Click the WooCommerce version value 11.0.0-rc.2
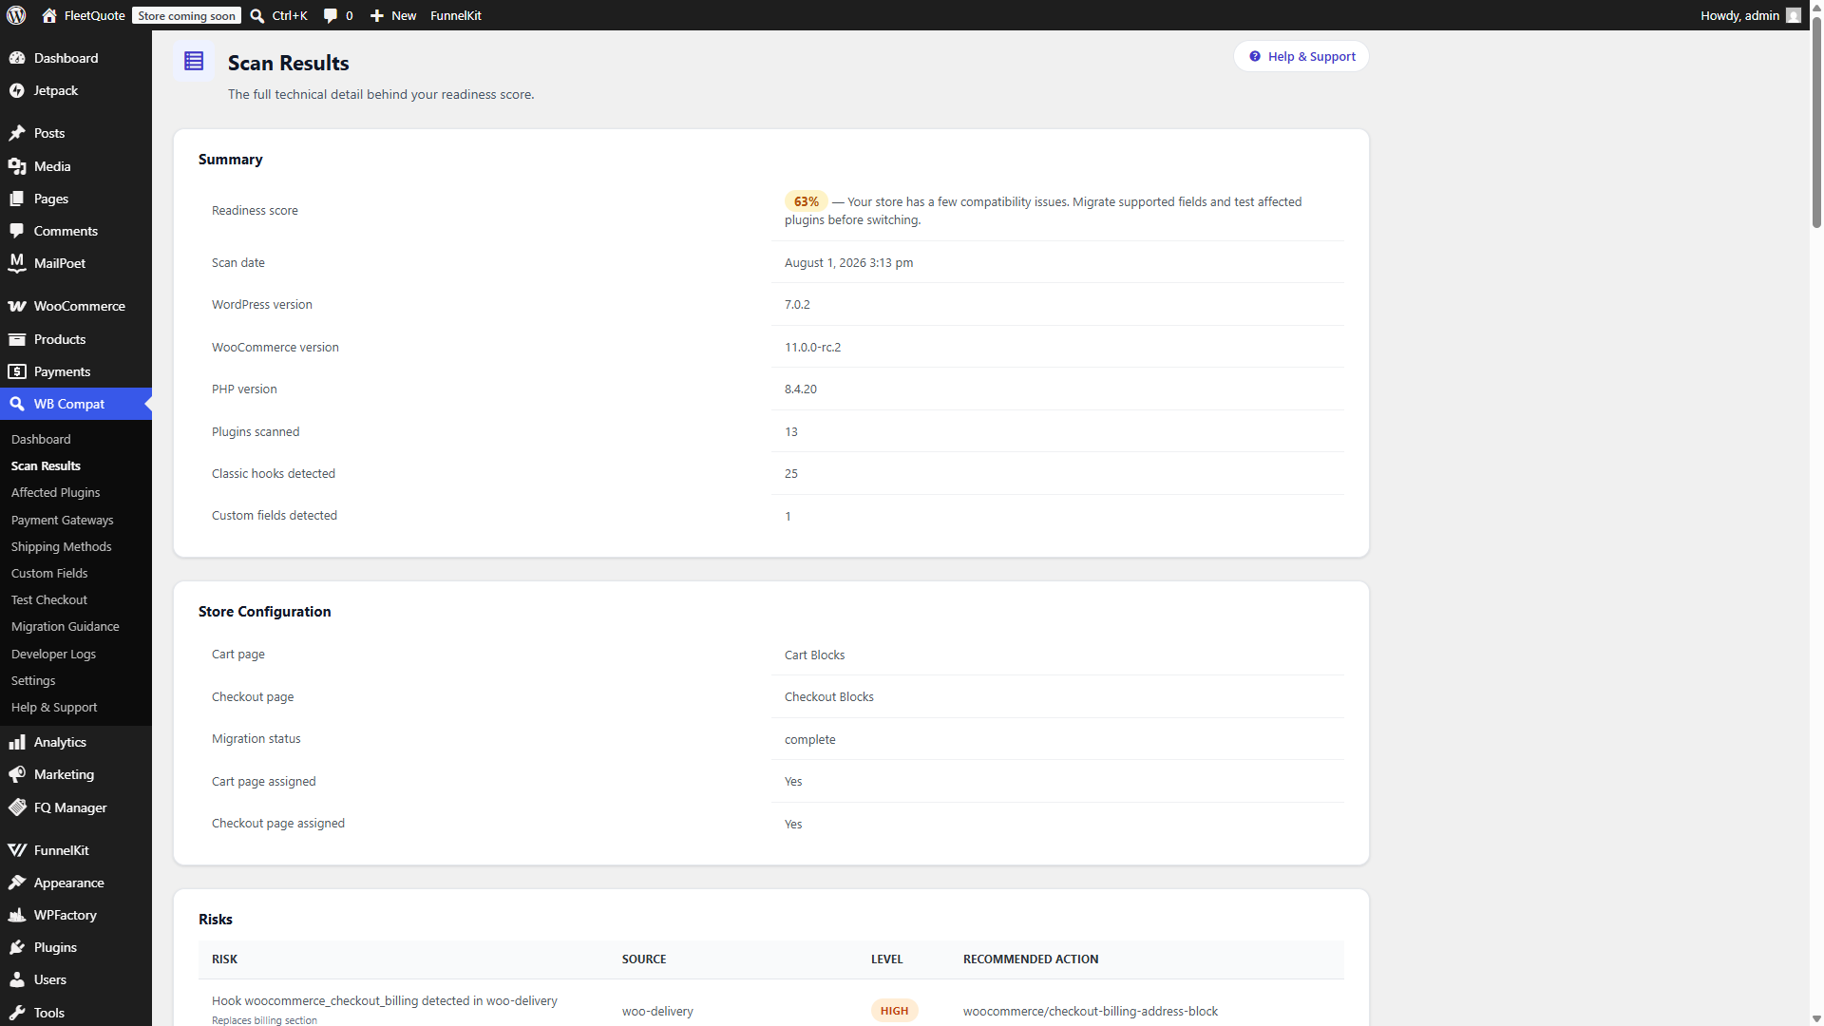 [x=812, y=347]
